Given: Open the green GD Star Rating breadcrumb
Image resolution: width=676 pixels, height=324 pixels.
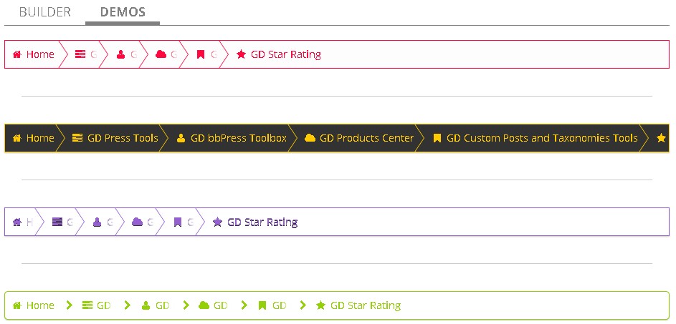Looking at the screenshot, I should click(358, 305).
